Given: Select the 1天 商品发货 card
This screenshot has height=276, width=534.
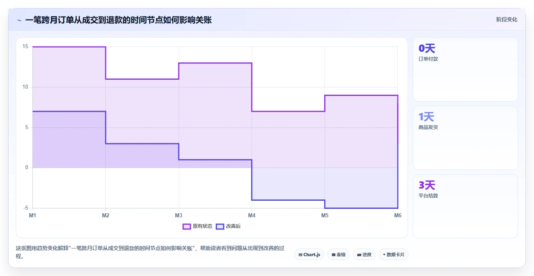Looking at the screenshot, I should pyautogui.click(x=466, y=138).
